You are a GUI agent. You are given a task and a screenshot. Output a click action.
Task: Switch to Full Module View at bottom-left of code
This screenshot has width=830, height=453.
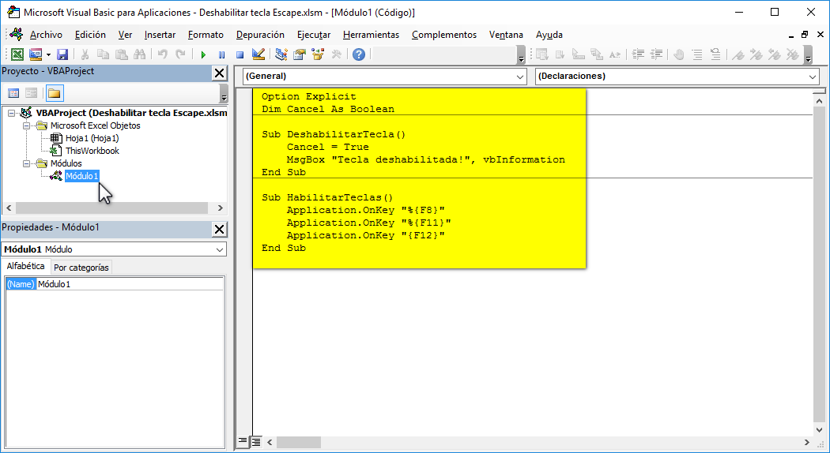click(x=256, y=441)
